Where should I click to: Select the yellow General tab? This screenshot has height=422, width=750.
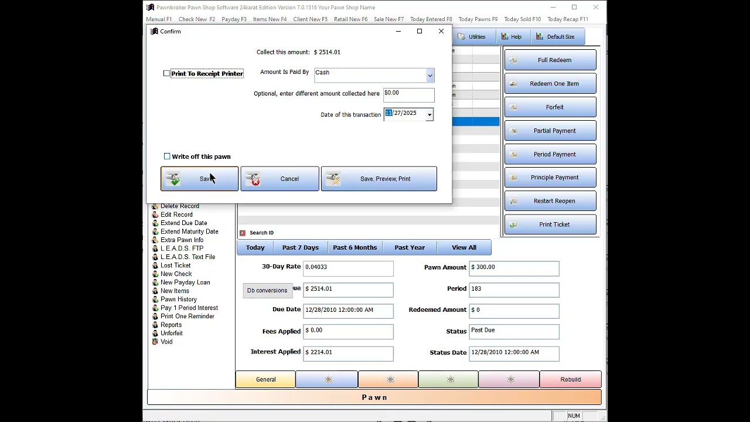(265, 379)
